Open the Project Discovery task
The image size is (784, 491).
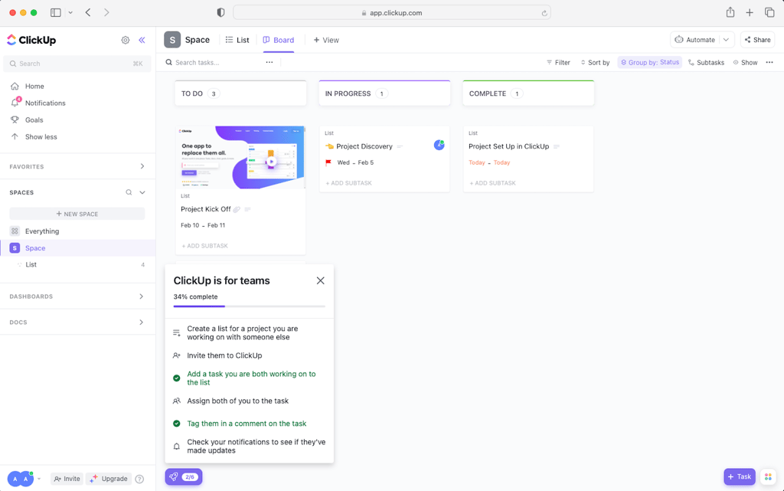(364, 146)
